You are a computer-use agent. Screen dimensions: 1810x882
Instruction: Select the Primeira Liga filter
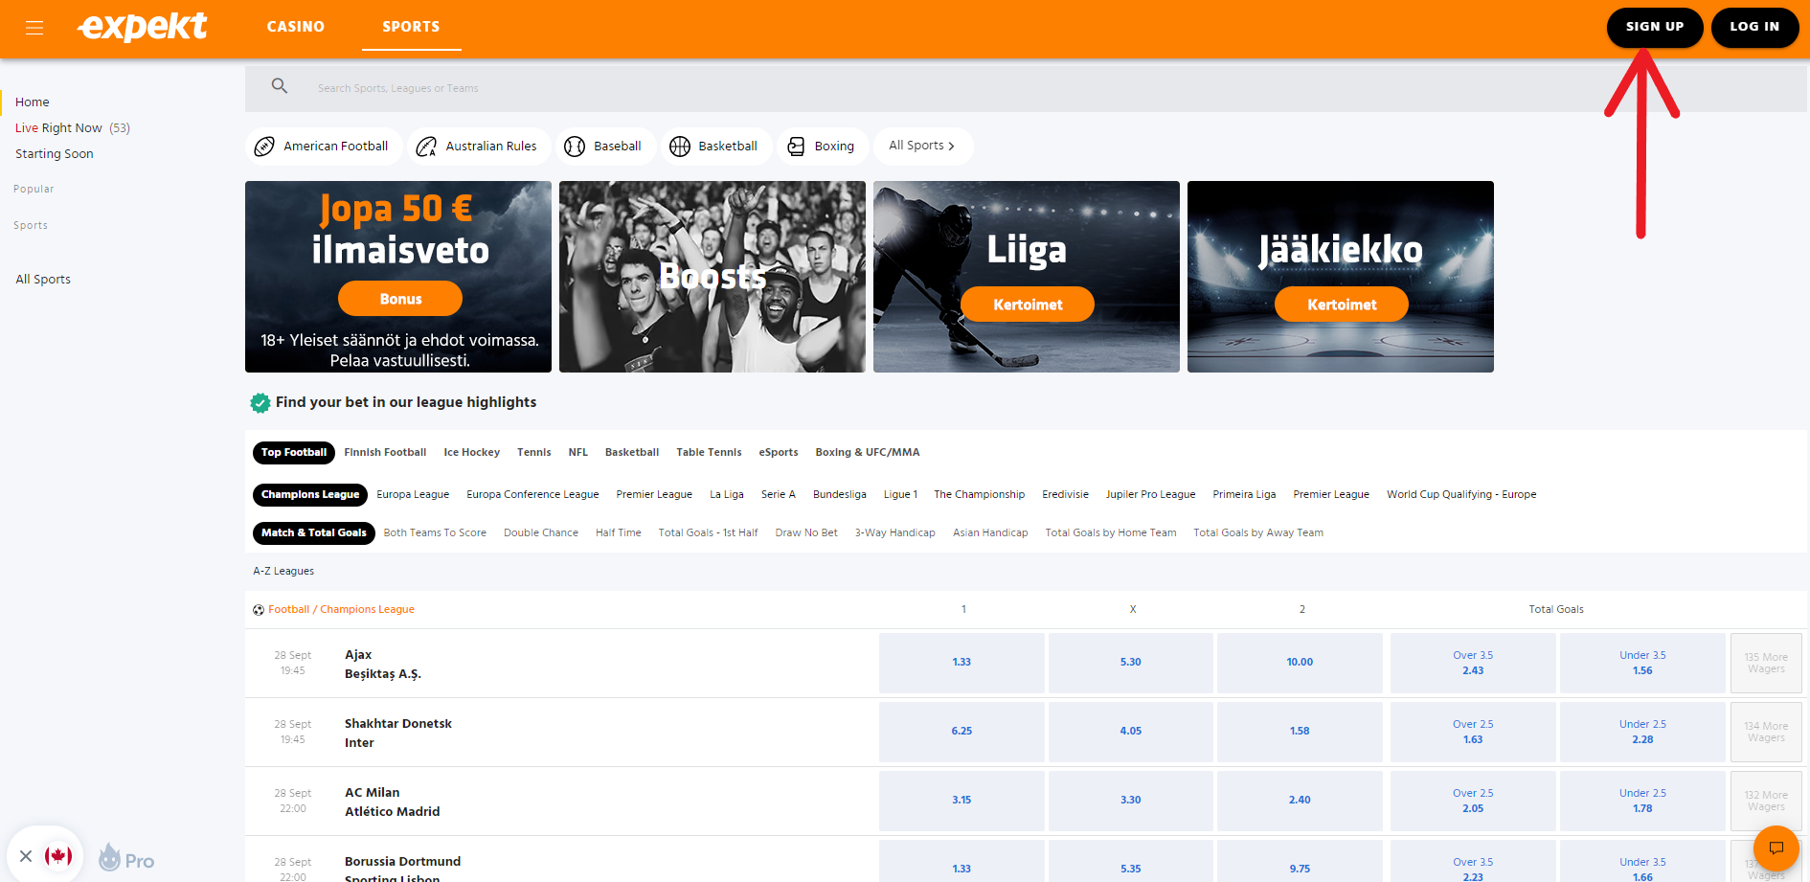(x=1245, y=495)
